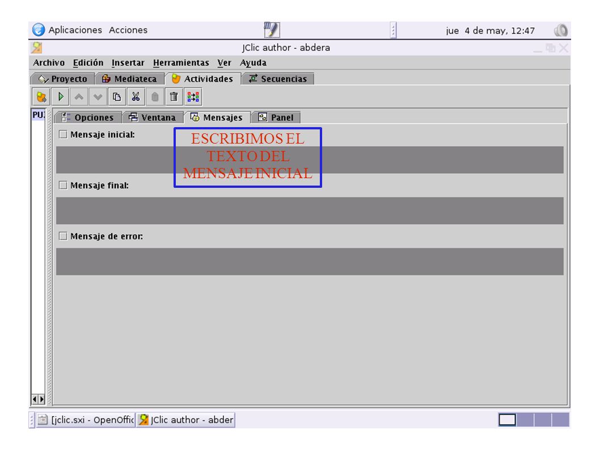Click the pen applet in top panel
The image size is (600, 450).
272,30
